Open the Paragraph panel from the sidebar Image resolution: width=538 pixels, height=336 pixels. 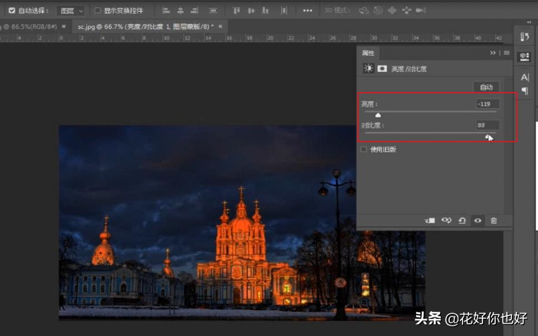[x=524, y=90]
